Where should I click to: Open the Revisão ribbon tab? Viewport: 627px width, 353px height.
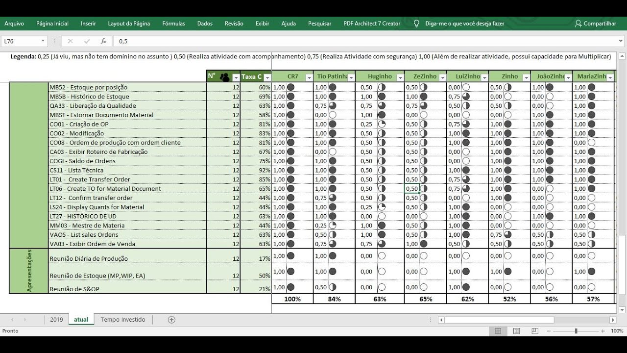pos(234,24)
